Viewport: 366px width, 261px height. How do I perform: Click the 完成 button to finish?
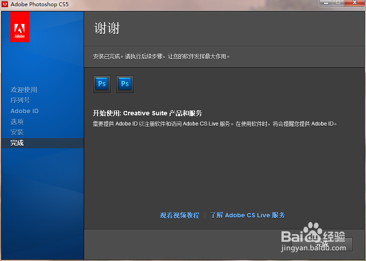[x=322, y=244]
